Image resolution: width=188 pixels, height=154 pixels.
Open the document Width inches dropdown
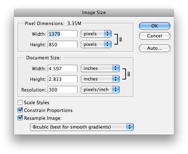(100, 68)
